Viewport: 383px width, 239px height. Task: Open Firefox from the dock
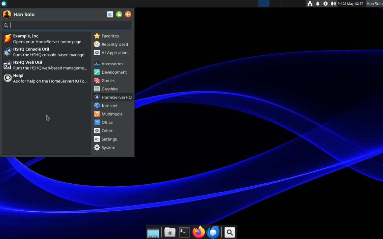(x=199, y=232)
